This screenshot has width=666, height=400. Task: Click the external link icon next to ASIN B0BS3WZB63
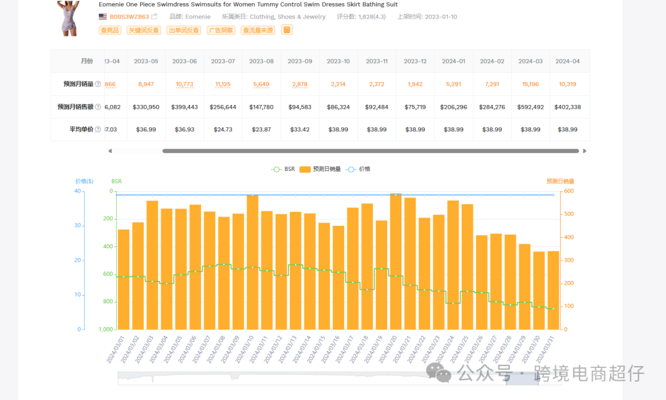coord(154,17)
